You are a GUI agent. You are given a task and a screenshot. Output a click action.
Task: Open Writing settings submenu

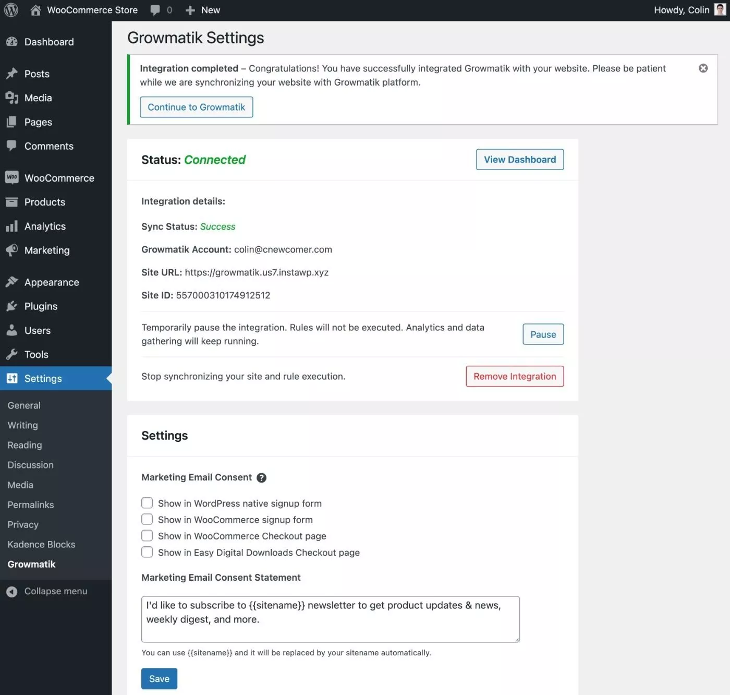point(22,425)
